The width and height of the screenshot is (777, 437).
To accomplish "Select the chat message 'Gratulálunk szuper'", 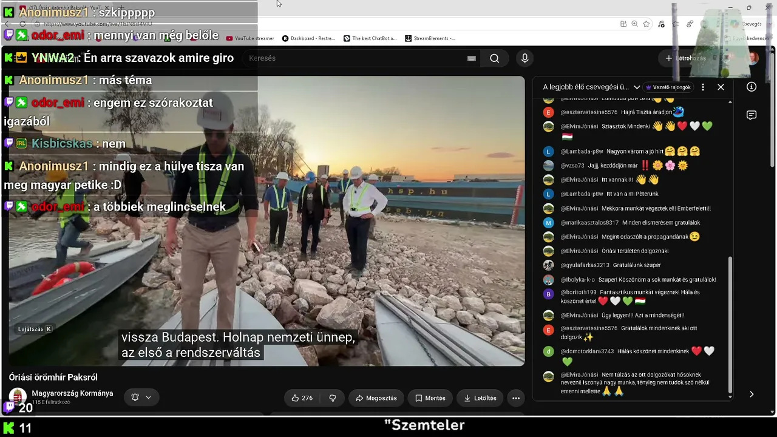I will click(637, 265).
